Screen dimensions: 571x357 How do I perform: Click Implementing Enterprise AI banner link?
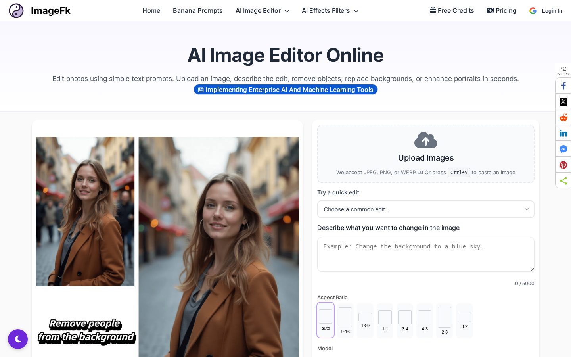click(285, 90)
